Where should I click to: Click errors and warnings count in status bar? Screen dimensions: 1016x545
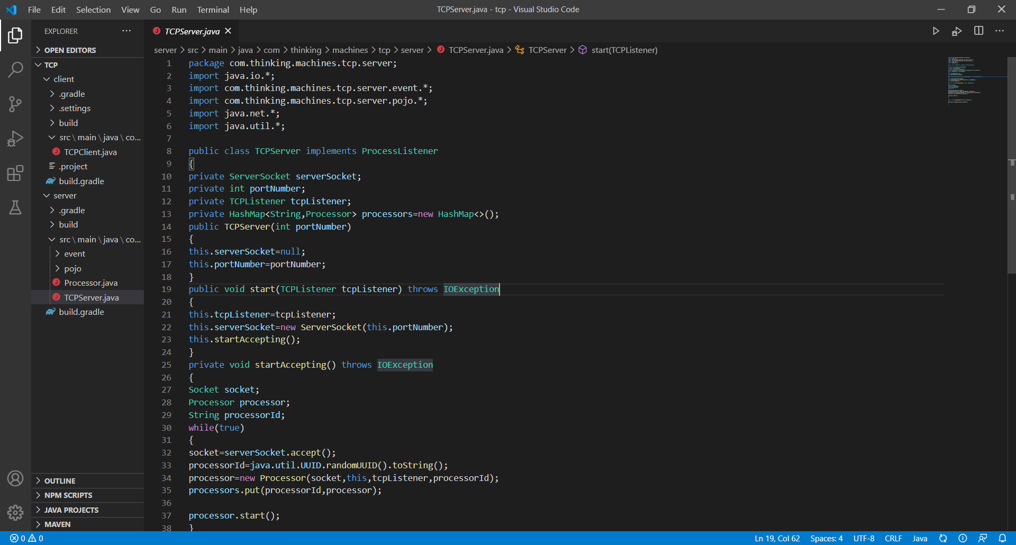pos(26,538)
